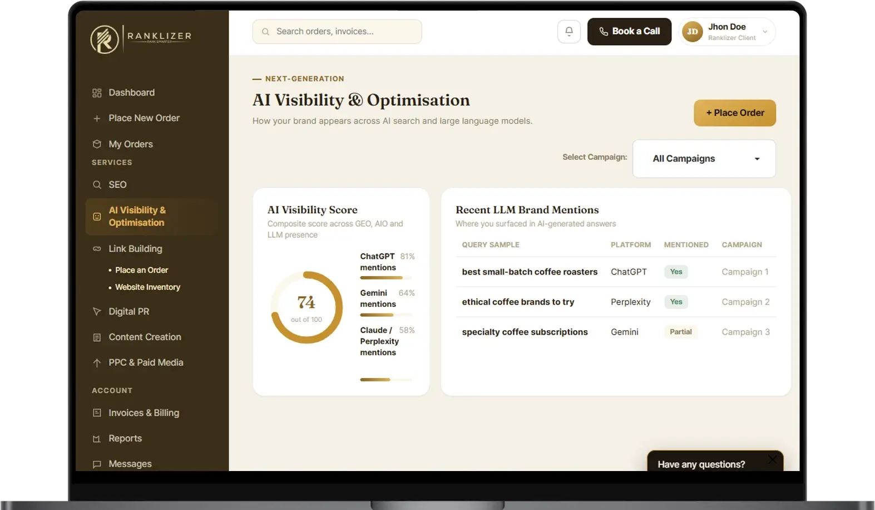Select the specialty coffee subscriptions query
This screenshot has height=510, width=875.
click(525, 332)
